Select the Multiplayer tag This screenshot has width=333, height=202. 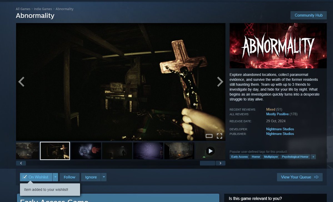tap(271, 157)
